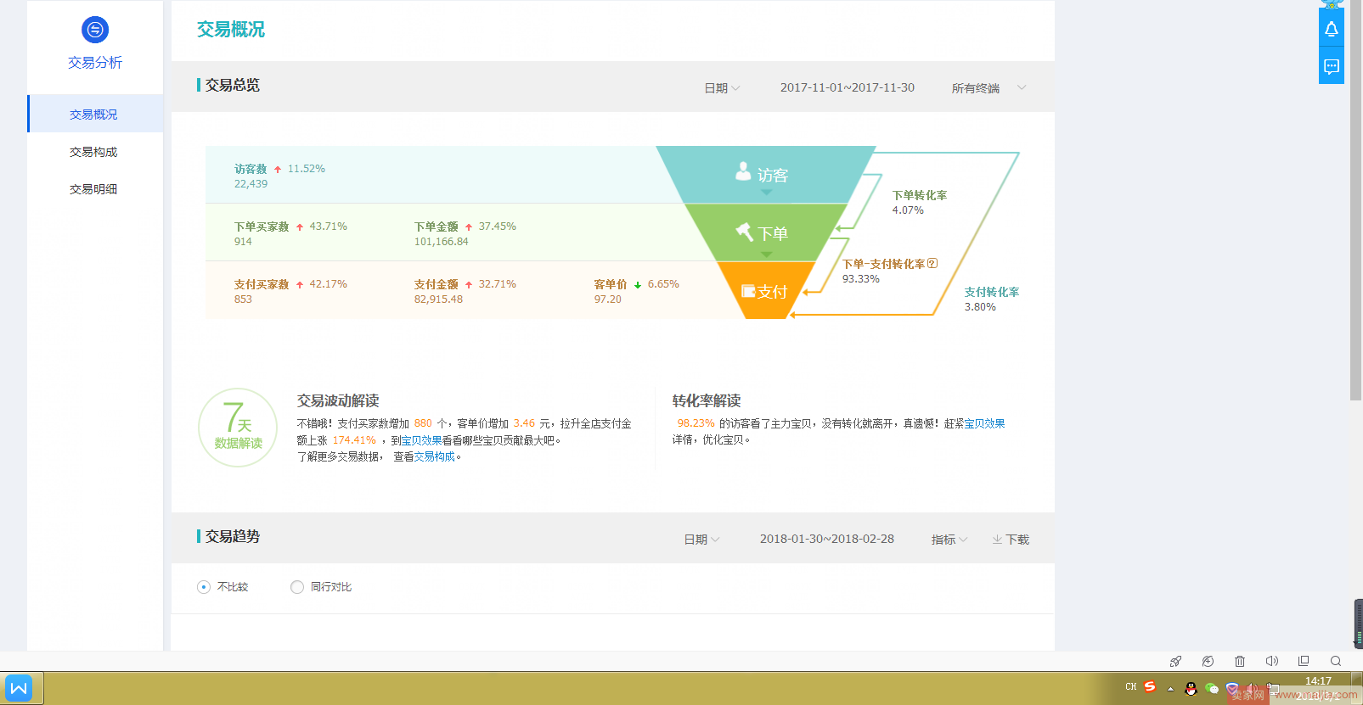
Task: Click the magnifier zoom icon in status bar
Action: [1336, 661]
